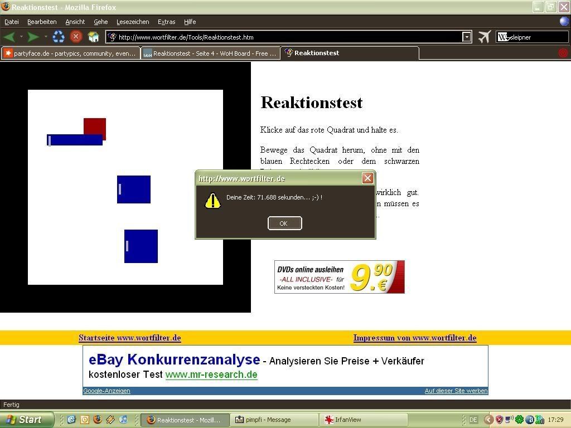Select the active Reaktionstest tab
This screenshot has height=428, width=571.
[x=350, y=53]
